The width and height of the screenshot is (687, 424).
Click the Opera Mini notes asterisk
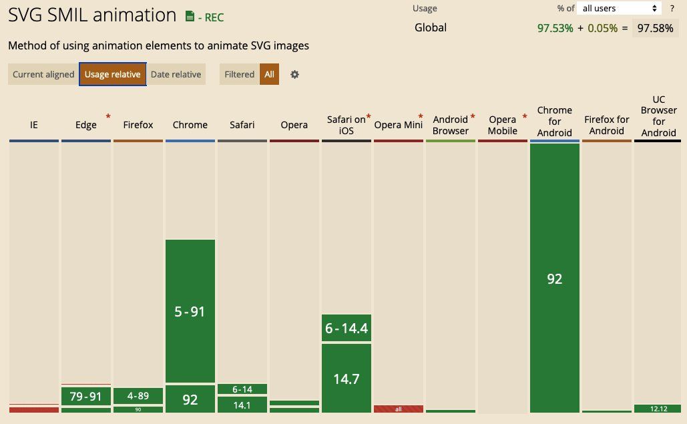421,116
